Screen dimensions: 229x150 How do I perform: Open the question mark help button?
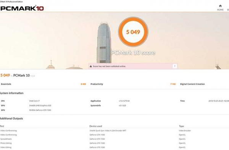click(175, 66)
